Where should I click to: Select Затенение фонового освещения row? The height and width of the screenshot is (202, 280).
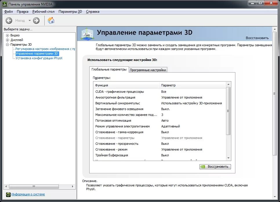click(160, 109)
